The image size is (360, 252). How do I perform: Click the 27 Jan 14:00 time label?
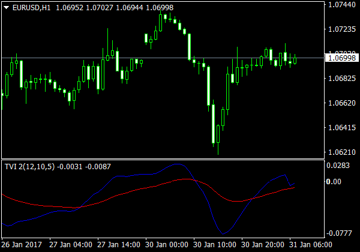click(x=118, y=245)
